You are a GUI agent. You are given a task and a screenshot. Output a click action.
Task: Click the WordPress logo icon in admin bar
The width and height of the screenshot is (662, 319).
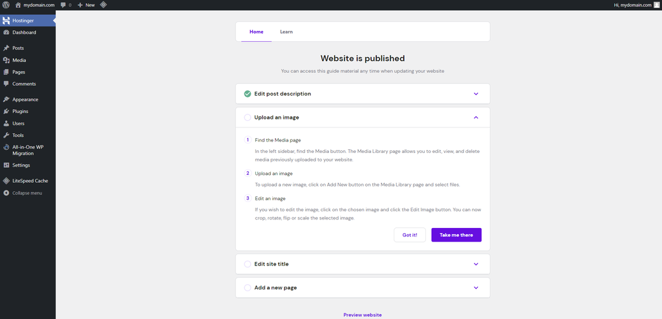[x=6, y=5]
